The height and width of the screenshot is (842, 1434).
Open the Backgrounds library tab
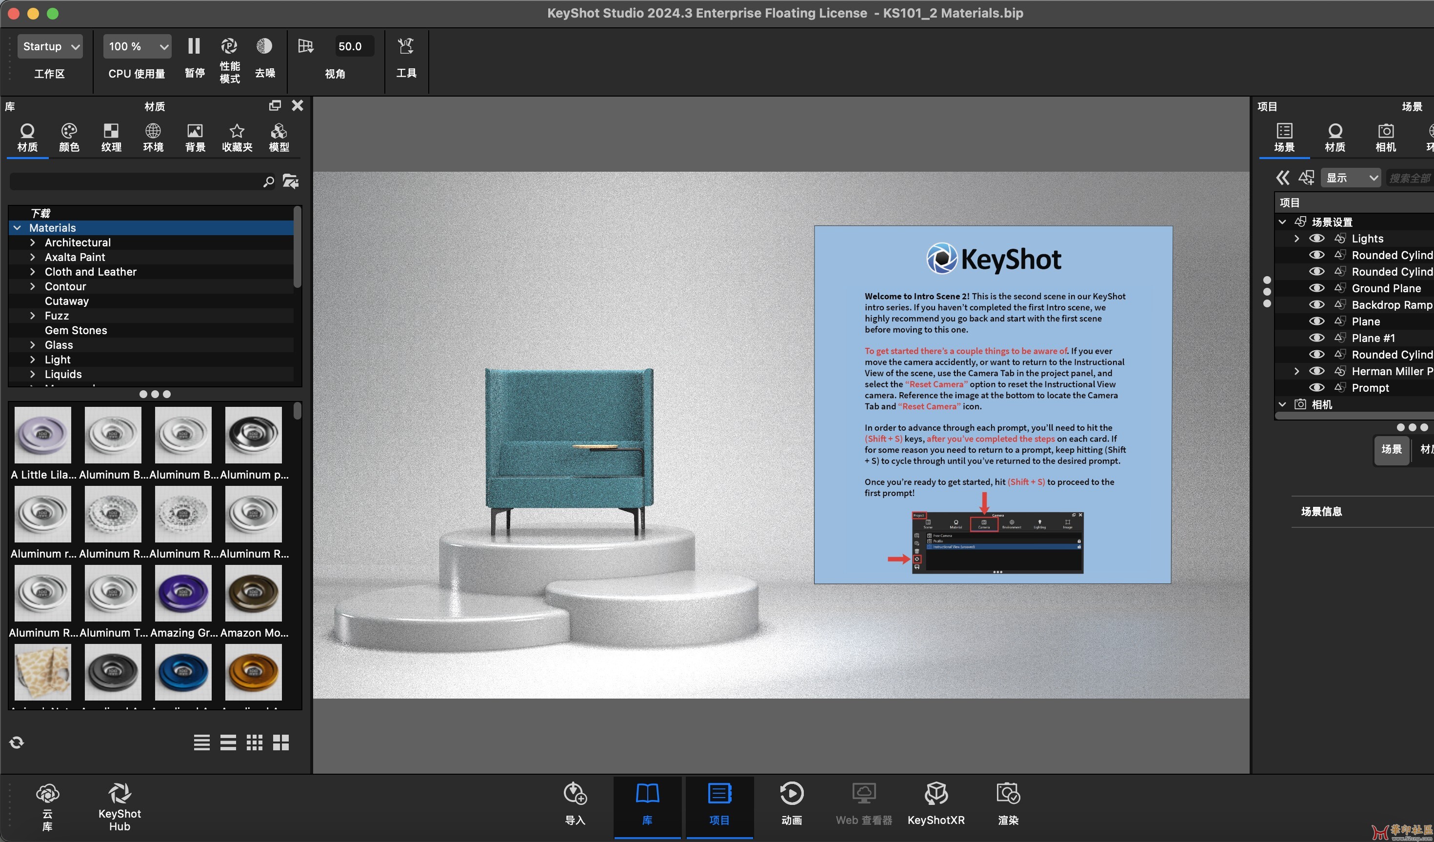click(195, 138)
